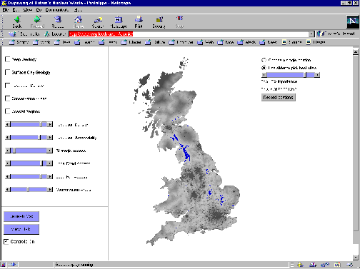Select the 'Choose a single location' radio
The width and height of the screenshot is (360, 269).
(264, 60)
